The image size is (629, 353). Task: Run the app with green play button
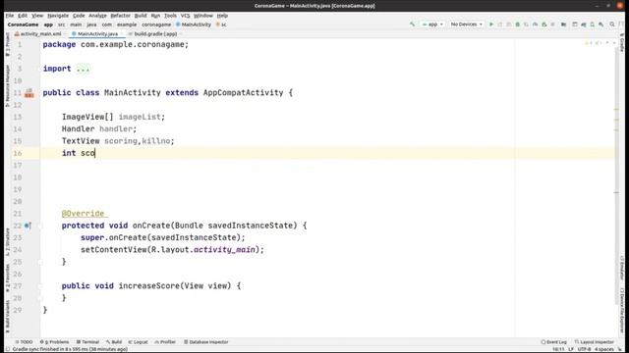pos(491,25)
